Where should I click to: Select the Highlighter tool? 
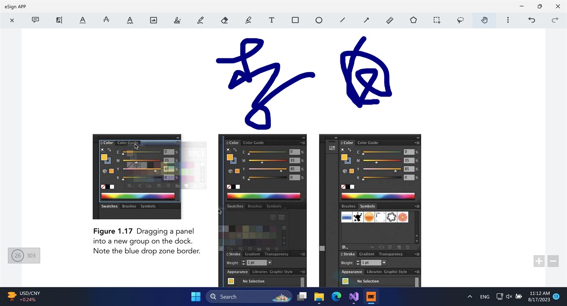coord(248,20)
